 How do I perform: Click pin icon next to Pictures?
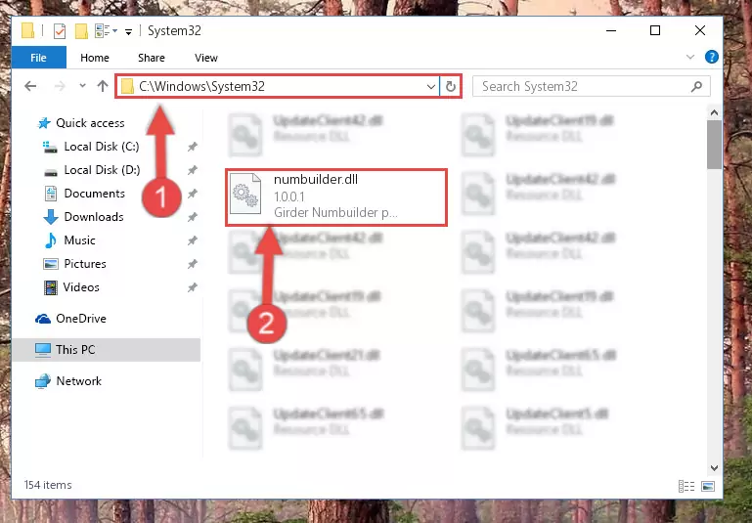tap(193, 264)
